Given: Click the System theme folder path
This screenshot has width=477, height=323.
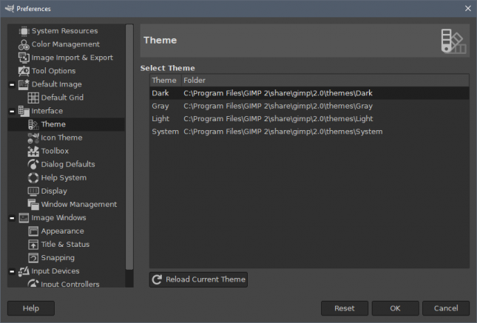Looking at the screenshot, I should (283, 132).
